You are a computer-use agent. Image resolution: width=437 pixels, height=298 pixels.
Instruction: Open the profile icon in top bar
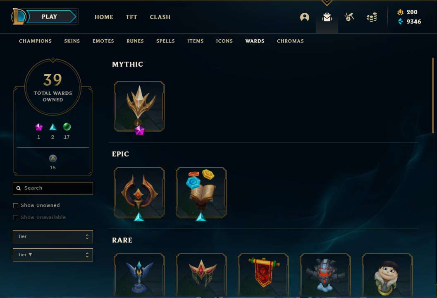click(x=305, y=17)
